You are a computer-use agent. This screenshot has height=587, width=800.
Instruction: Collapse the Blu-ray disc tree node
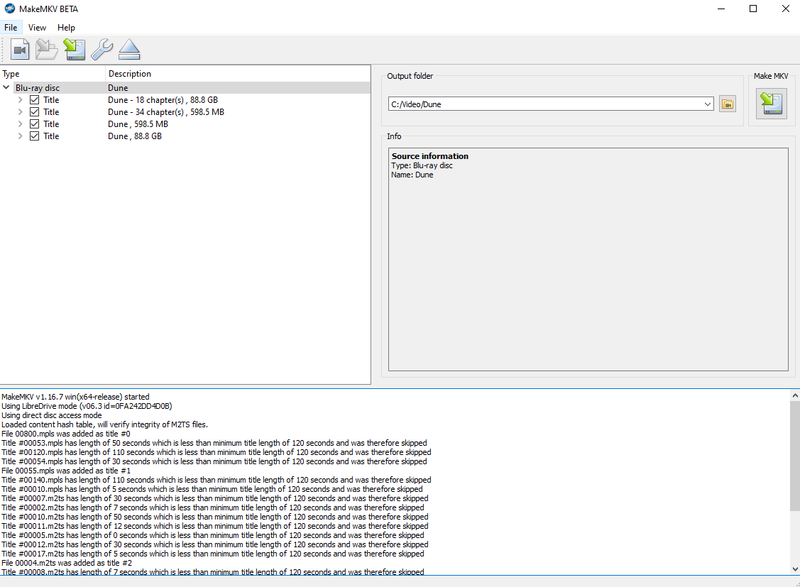6,88
